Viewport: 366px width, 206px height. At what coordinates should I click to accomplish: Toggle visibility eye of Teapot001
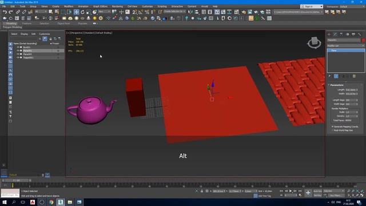[x=18, y=57]
